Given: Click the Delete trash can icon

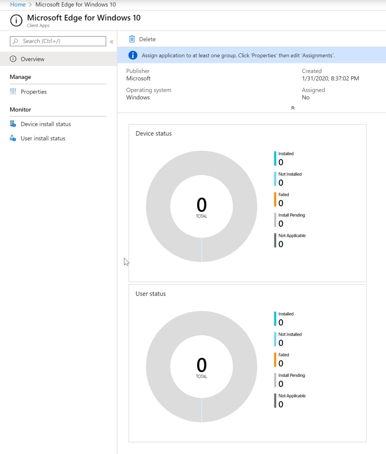Looking at the screenshot, I should pos(132,39).
